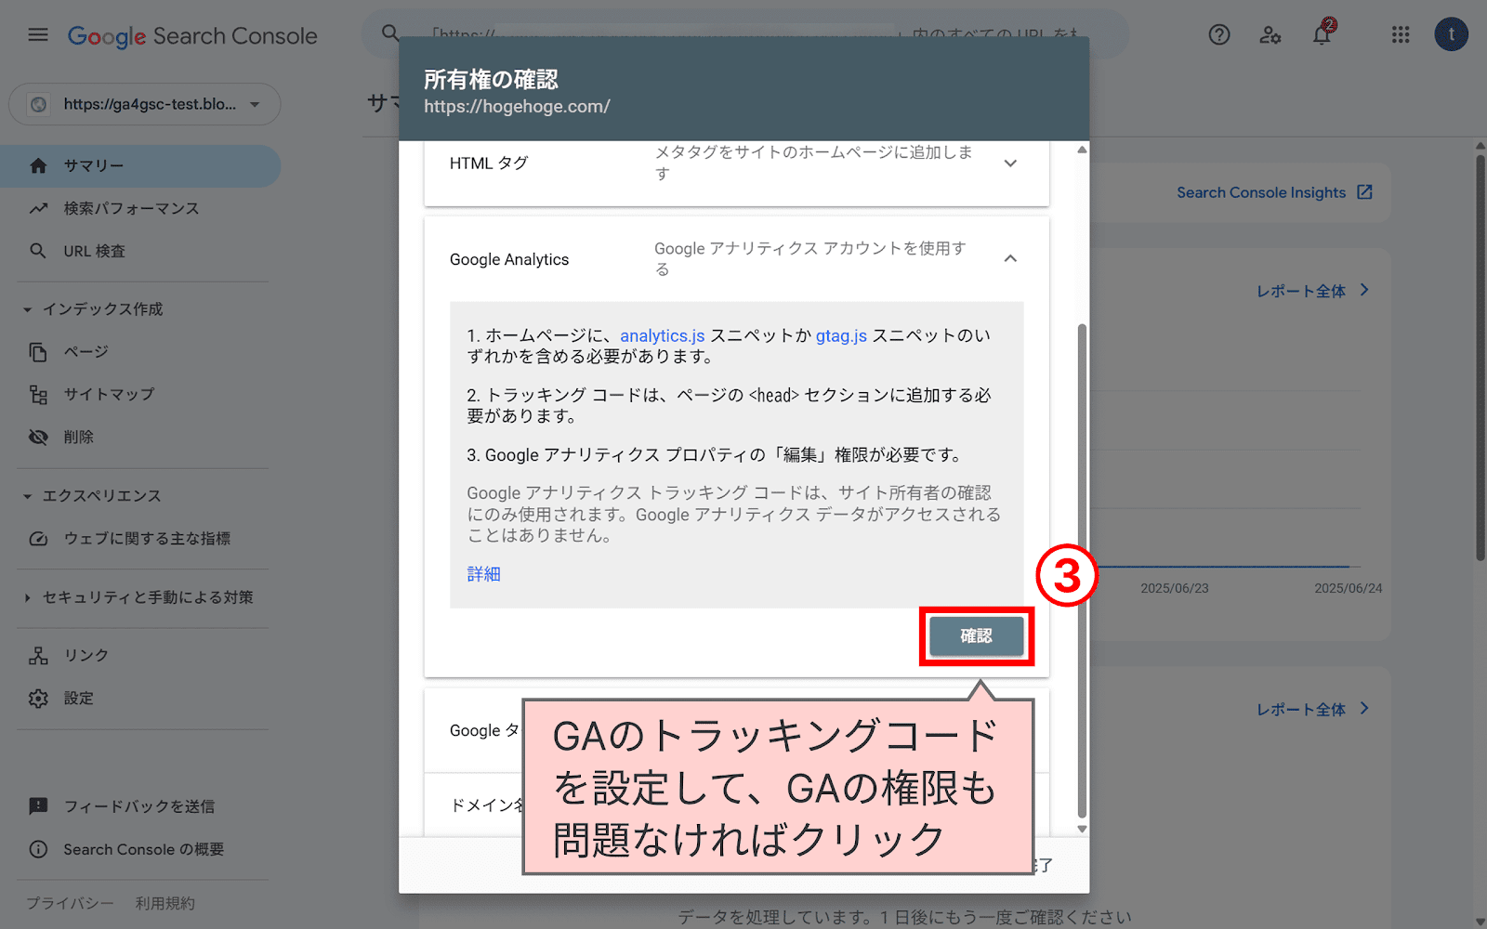Open the Google apps grid
The width and height of the screenshot is (1487, 929).
pos(1401,34)
